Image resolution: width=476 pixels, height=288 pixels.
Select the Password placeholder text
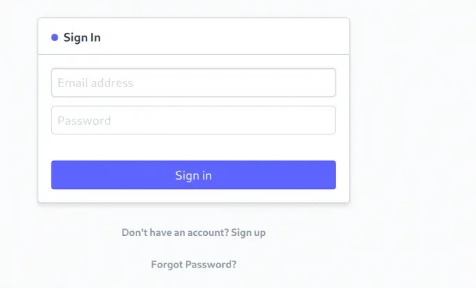tap(84, 121)
